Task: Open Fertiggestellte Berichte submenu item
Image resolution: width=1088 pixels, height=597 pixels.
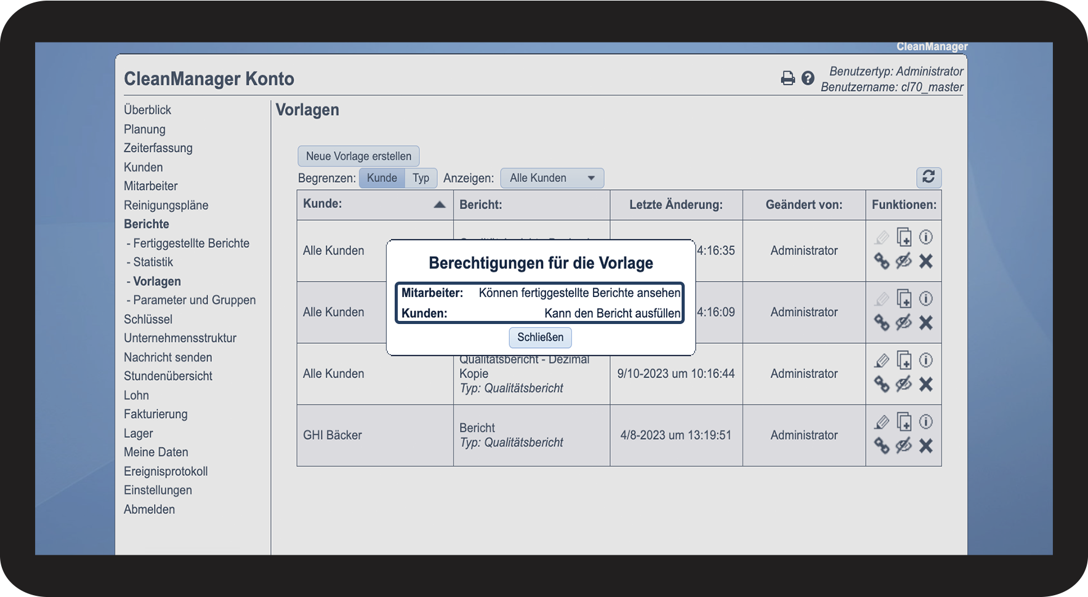Action: (x=191, y=243)
